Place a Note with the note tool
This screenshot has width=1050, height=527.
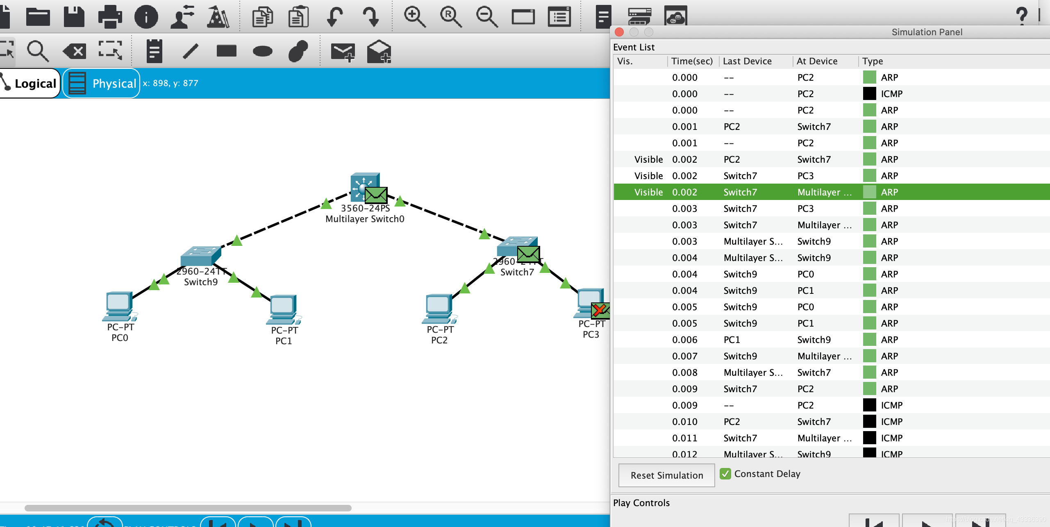154,51
